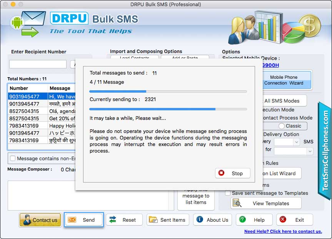Click the TextSmsCellphones.com side banner

(325, 151)
